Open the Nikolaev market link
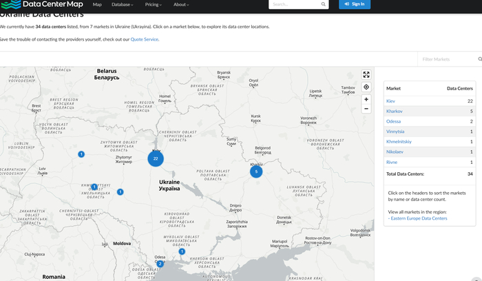The image size is (482, 281). click(395, 152)
